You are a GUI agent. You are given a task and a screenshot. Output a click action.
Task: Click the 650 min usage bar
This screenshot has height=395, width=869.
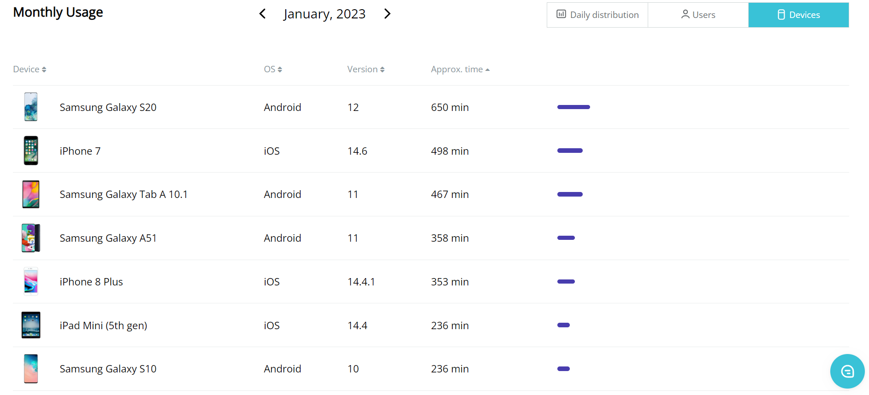pos(573,107)
